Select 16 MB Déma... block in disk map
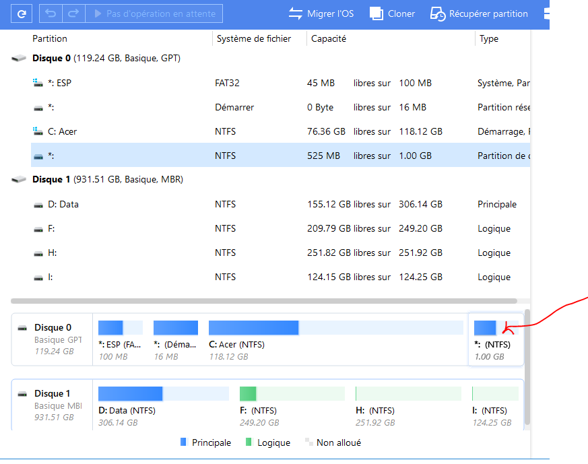 (x=176, y=340)
